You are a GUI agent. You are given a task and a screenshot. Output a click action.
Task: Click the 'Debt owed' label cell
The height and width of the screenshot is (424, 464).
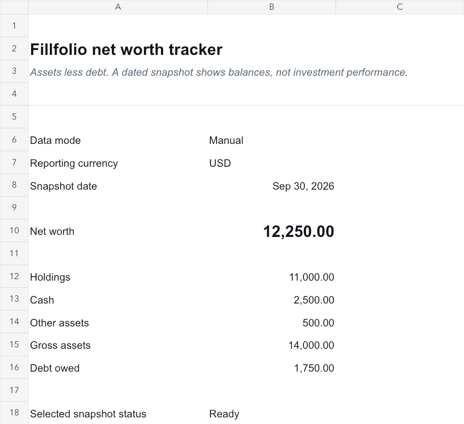click(x=118, y=368)
